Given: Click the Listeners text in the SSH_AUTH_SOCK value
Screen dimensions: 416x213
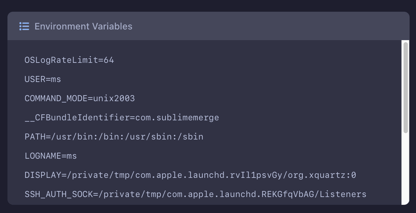Looking at the screenshot, I should tap(343, 195).
